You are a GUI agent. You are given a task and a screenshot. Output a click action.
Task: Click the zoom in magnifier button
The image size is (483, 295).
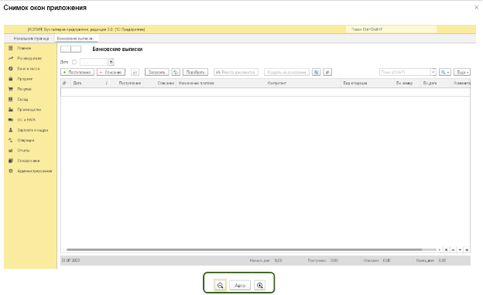tap(259, 285)
